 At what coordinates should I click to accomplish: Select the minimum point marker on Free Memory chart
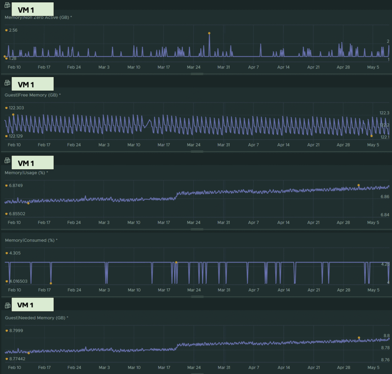coord(371,136)
